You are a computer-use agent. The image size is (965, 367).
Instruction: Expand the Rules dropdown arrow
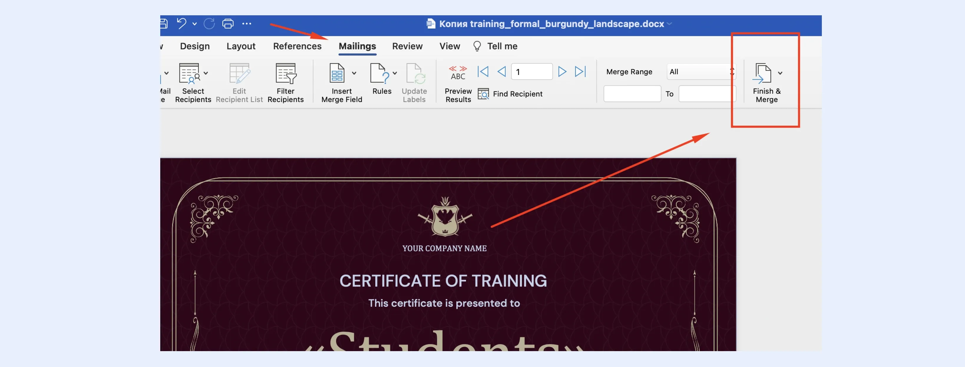pos(394,73)
